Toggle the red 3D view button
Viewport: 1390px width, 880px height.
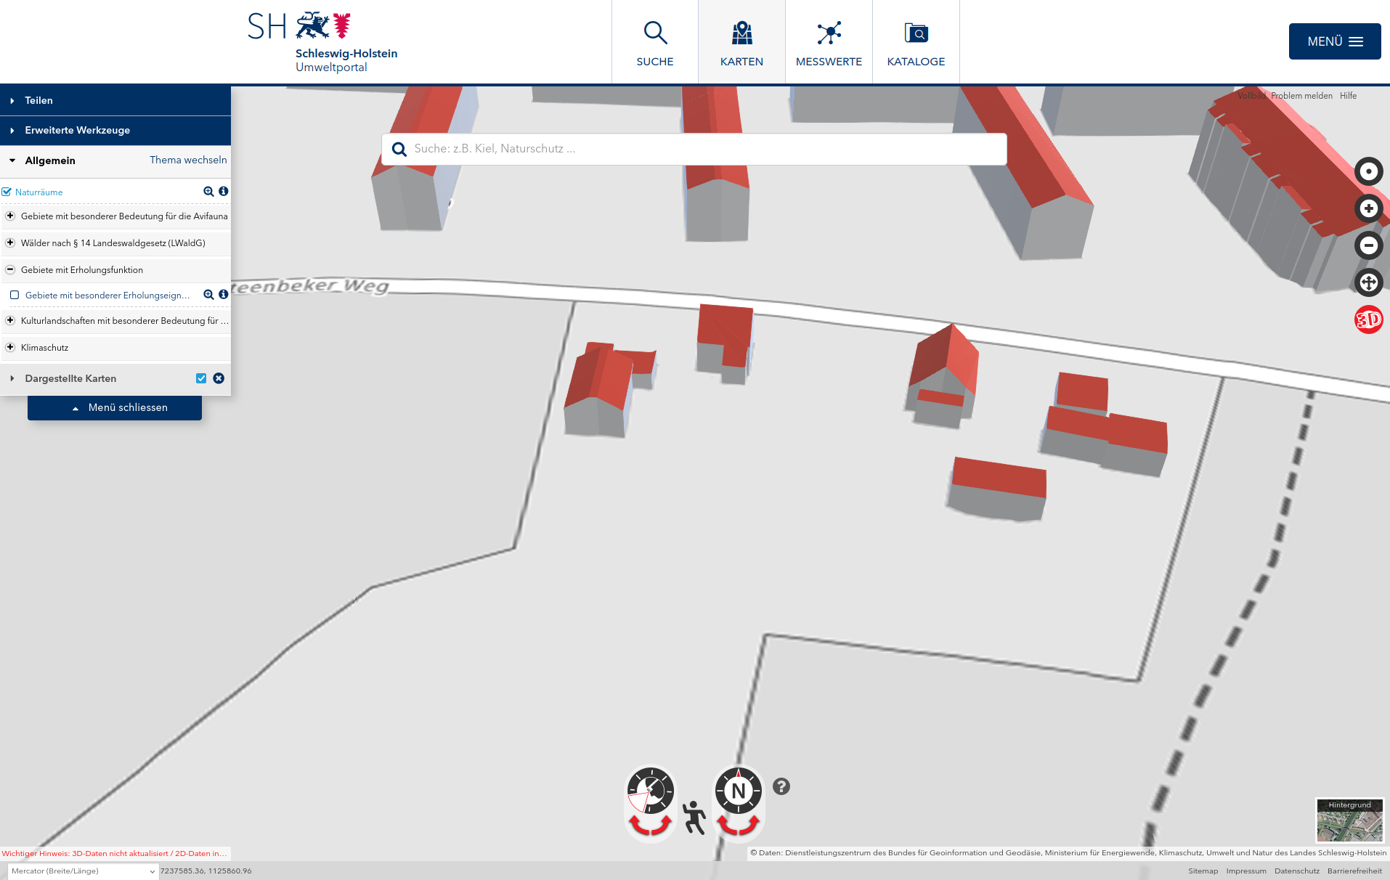tap(1368, 319)
